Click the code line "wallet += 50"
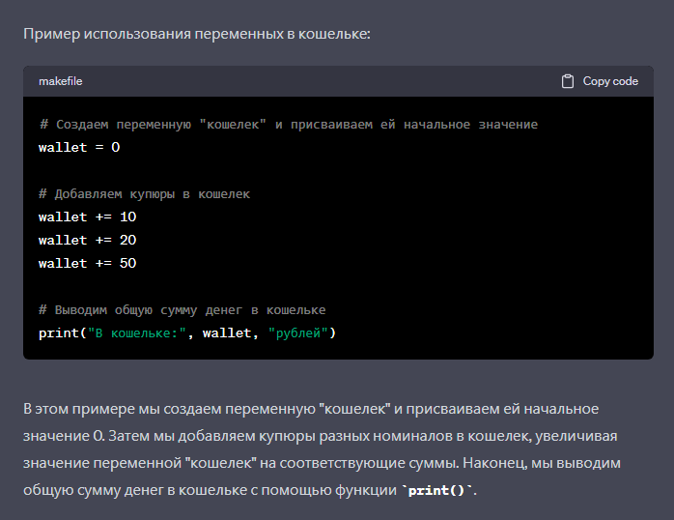 point(87,263)
